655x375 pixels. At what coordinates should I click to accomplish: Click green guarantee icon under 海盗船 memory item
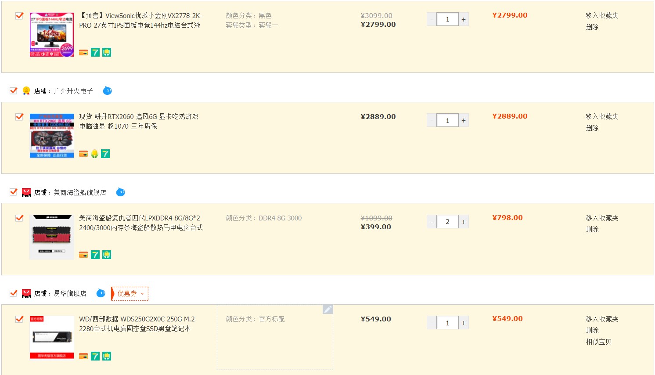[x=107, y=255]
